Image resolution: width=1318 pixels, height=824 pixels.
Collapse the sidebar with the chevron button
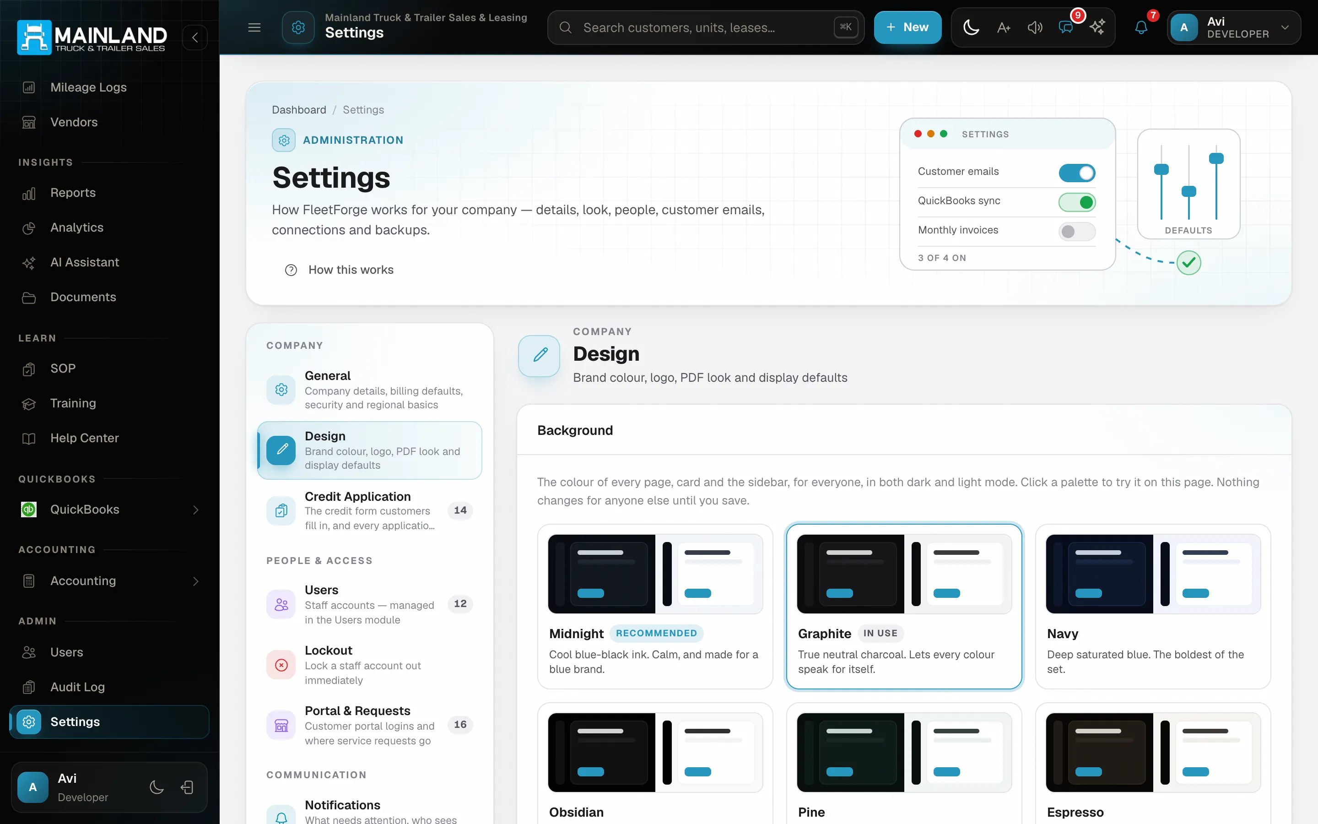click(x=194, y=38)
